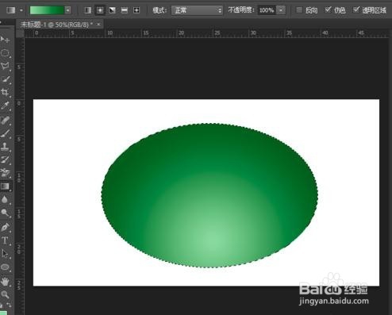Select the Eyedropper tool
The width and height of the screenshot is (392, 315).
click(x=5, y=106)
